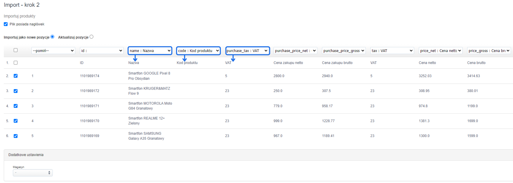Open the 'purchase_price_gross' mapping dropdown
The width and height of the screenshot is (513, 183).
coord(344,51)
